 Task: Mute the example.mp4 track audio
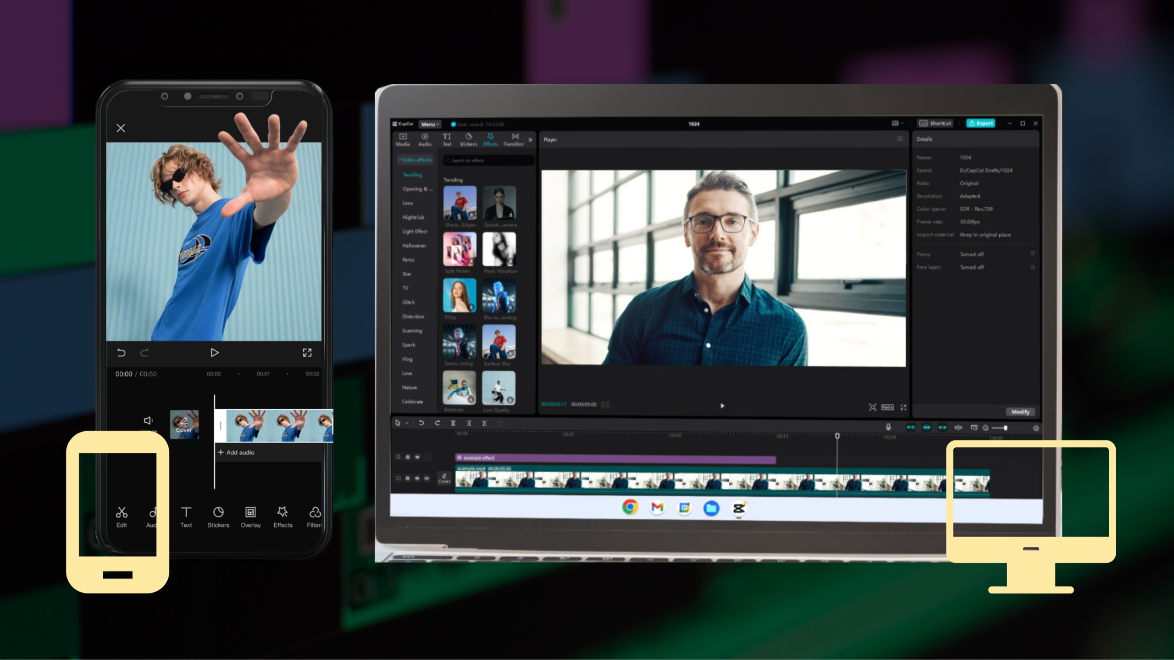(x=427, y=478)
